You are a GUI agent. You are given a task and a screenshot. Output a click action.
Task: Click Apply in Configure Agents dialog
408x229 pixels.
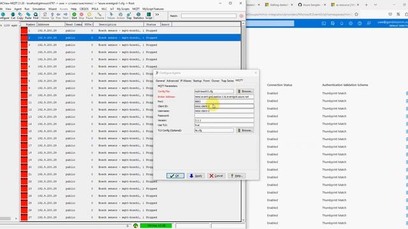point(196,176)
